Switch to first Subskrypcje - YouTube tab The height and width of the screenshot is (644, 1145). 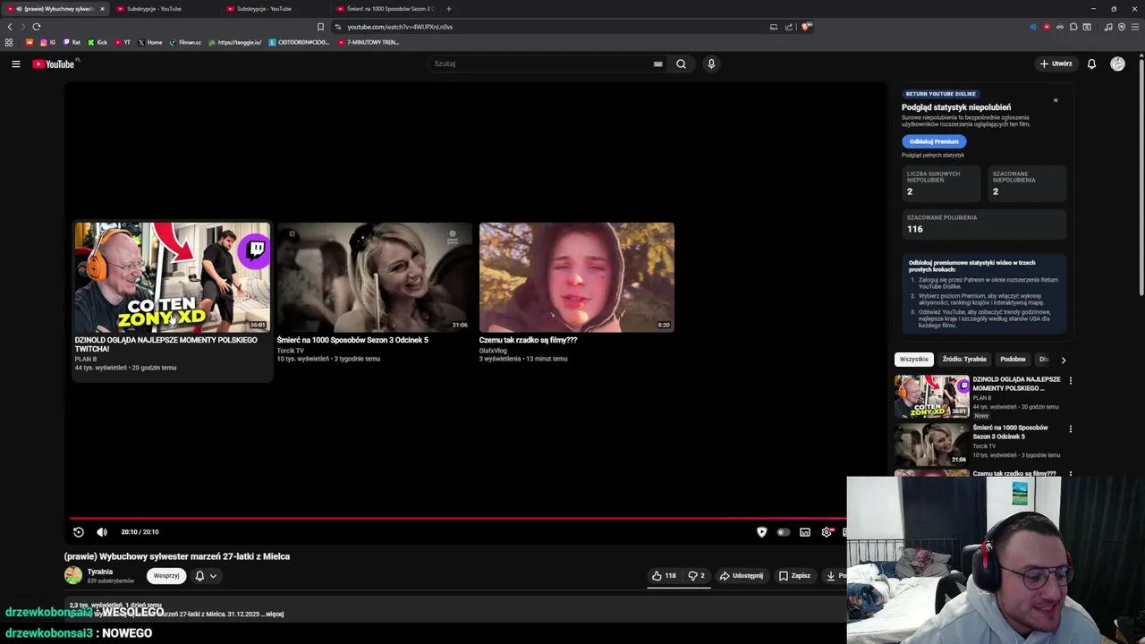[154, 9]
